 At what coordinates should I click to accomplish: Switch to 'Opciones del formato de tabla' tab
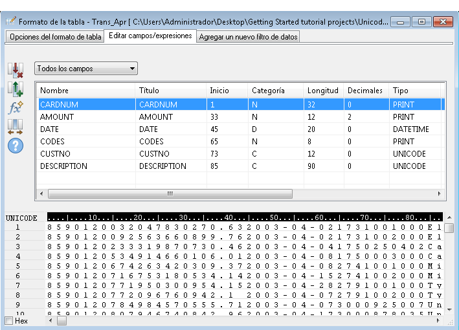pyautogui.click(x=55, y=37)
